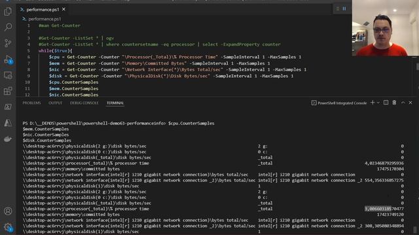Image resolution: width=419 pixels, height=235 pixels.
Task: Click the while($true){ line in editor
Action: [55, 51]
